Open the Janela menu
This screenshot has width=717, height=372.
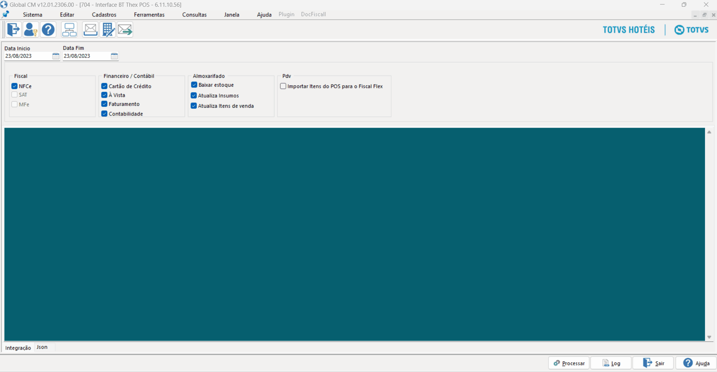pyautogui.click(x=232, y=15)
